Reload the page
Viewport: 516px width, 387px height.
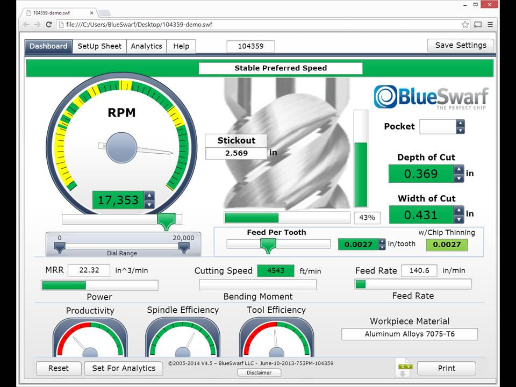coord(49,24)
